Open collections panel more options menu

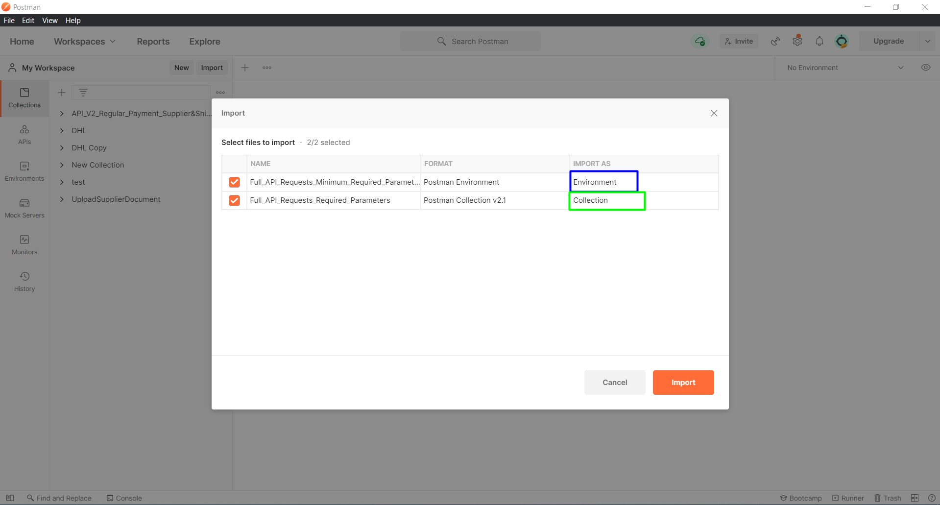[220, 93]
